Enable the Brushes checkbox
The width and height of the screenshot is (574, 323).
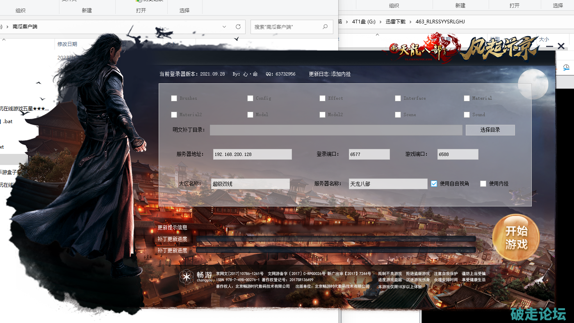point(174,99)
